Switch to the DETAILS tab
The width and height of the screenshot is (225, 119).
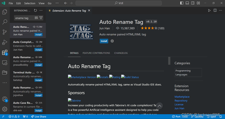[74, 53]
